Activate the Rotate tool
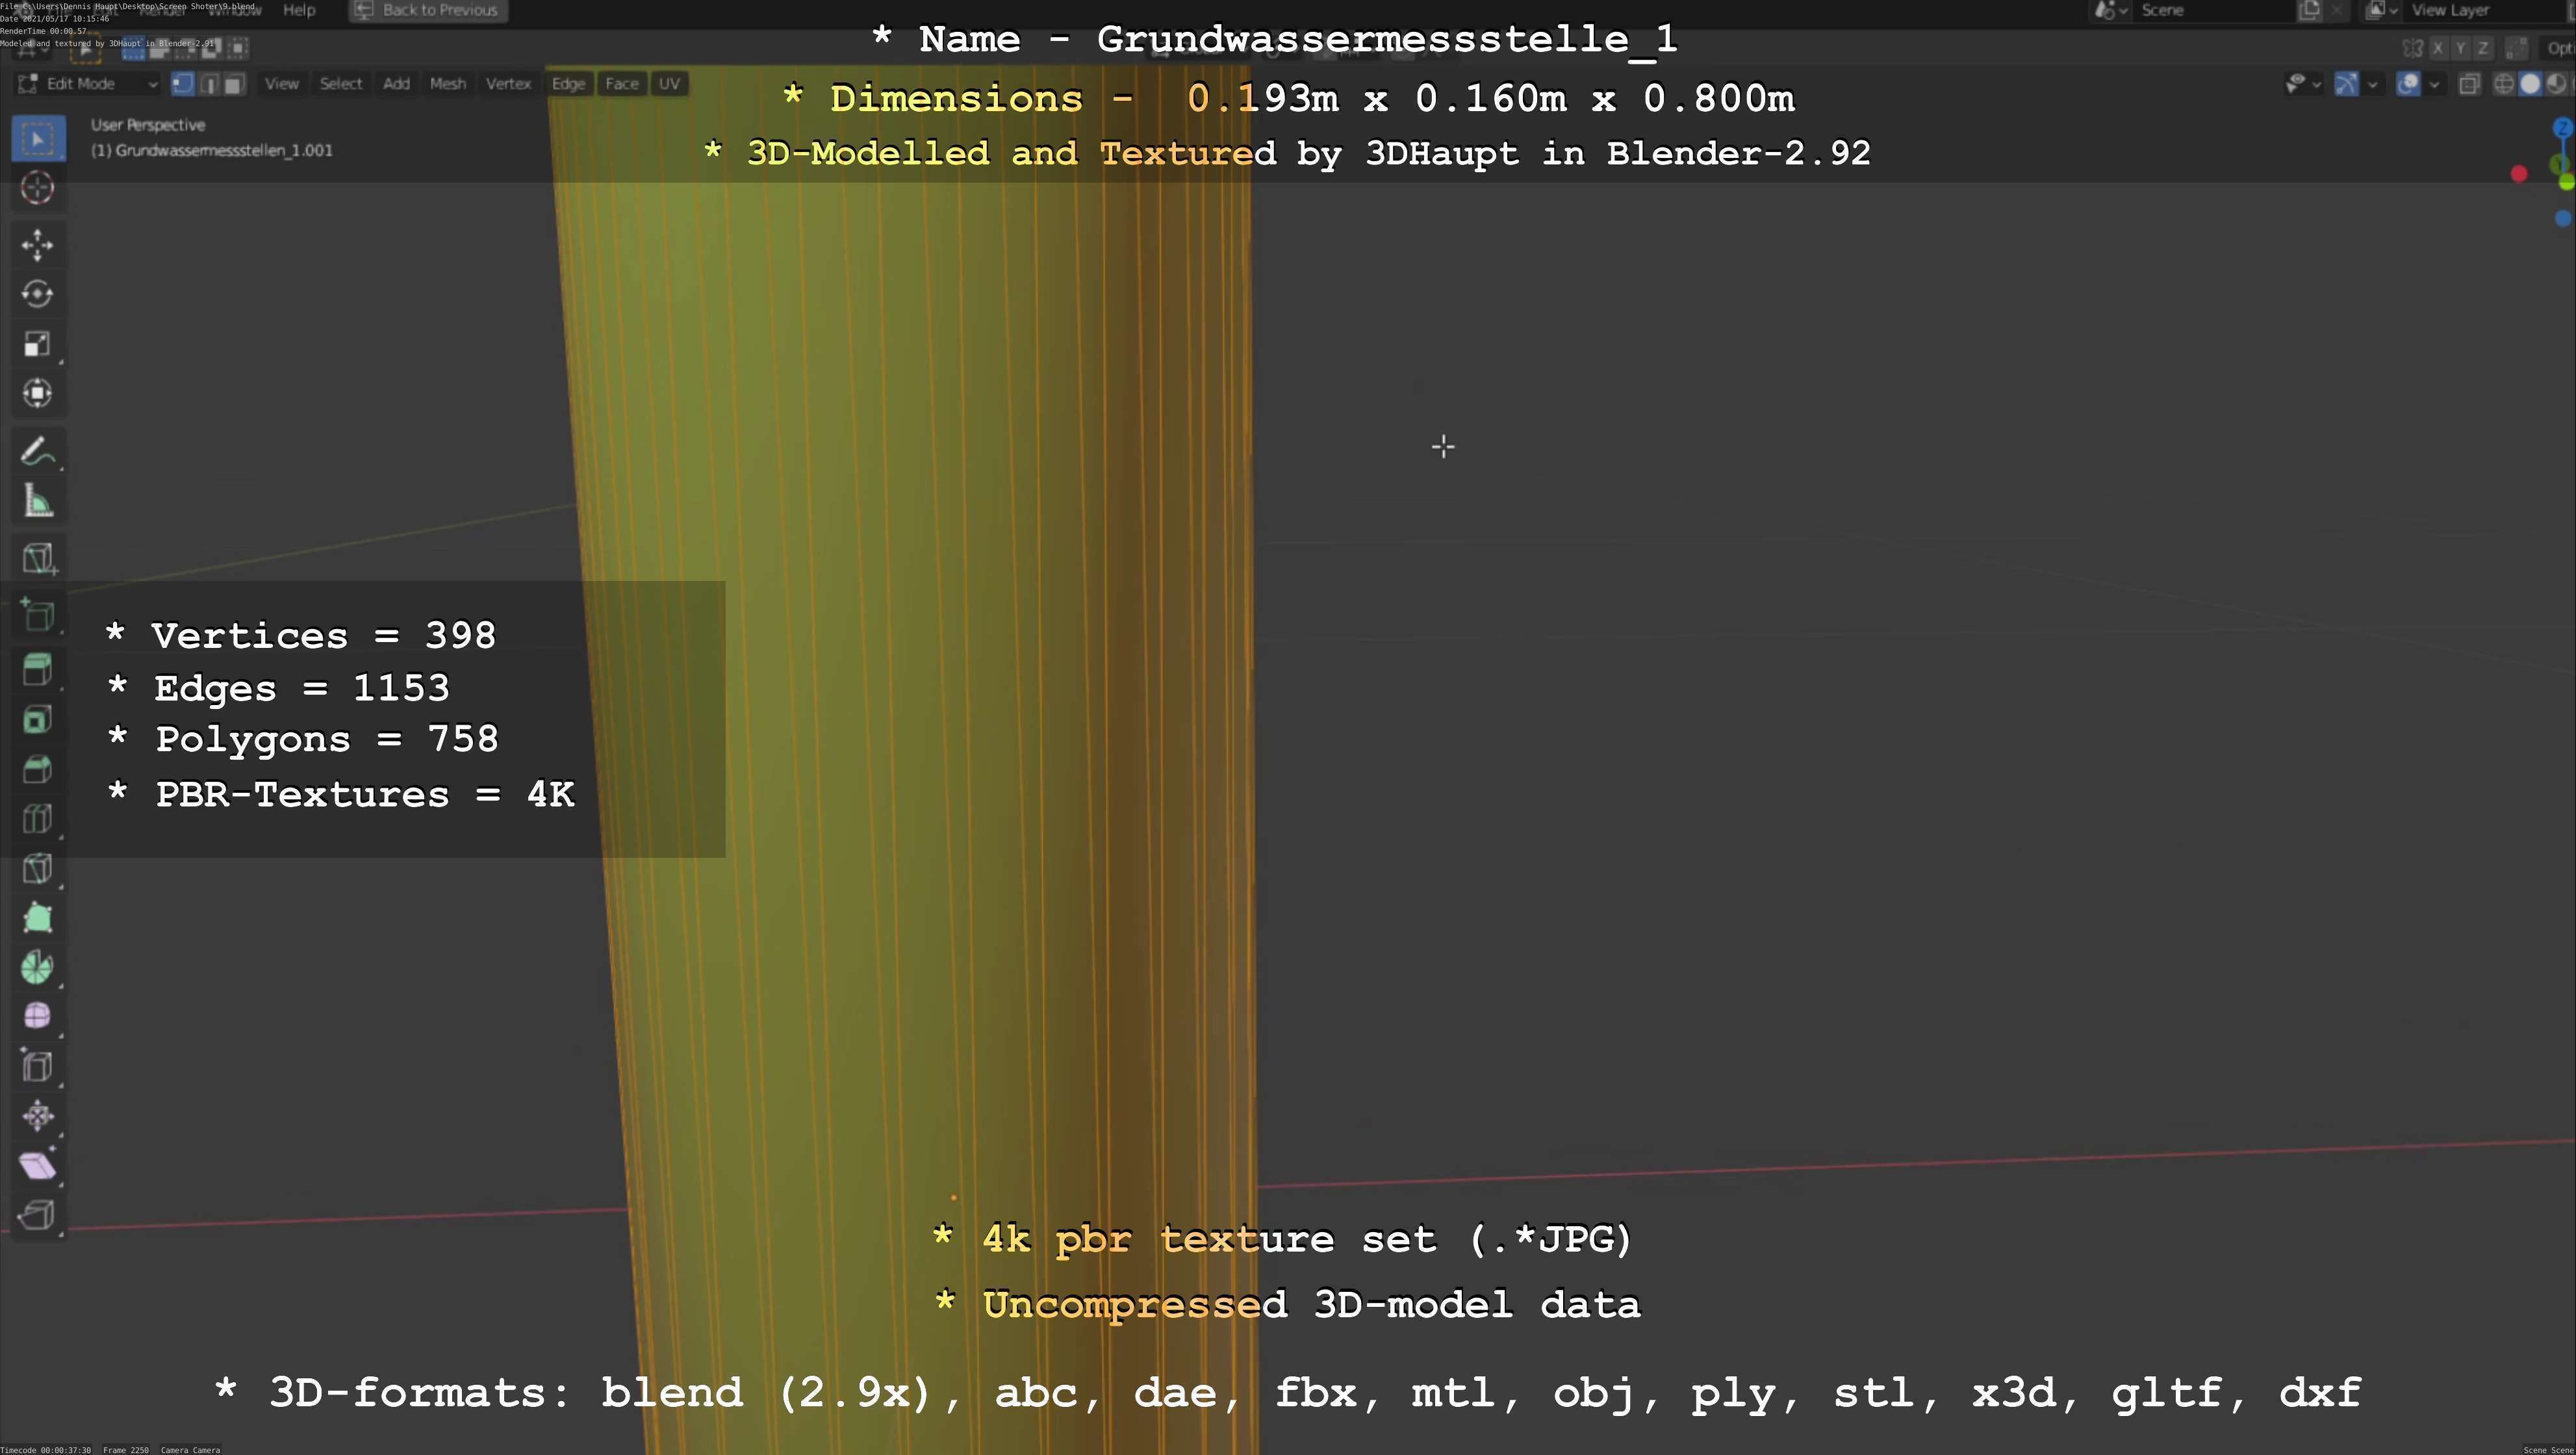 coord(37,294)
